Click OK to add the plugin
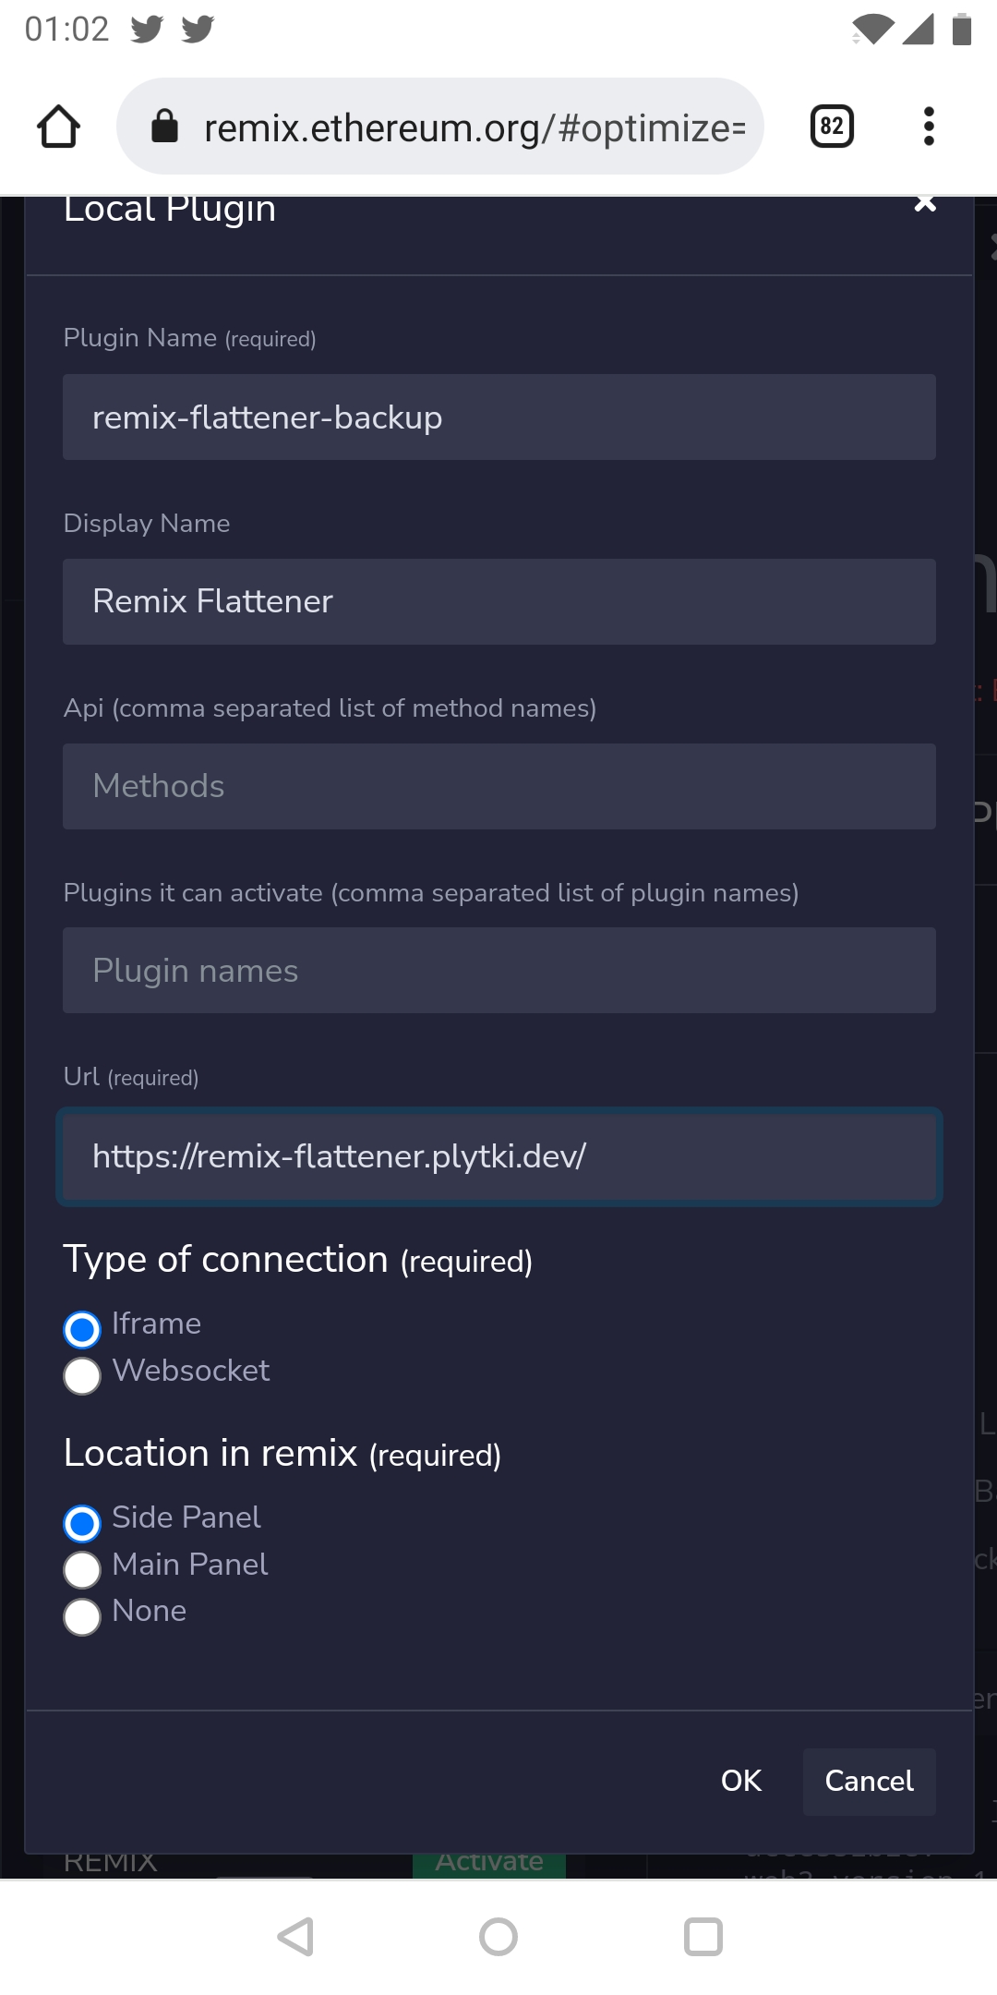The width and height of the screenshot is (997, 1995). tap(740, 1782)
